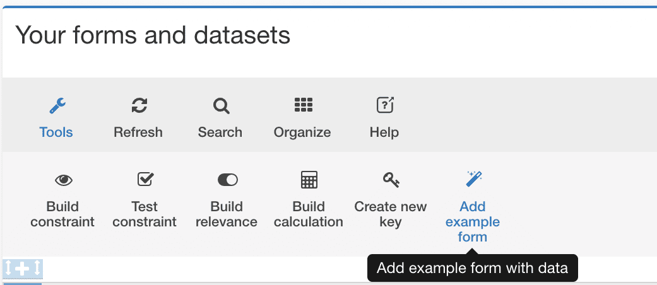The height and width of the screenshot is (285, 657).
Task: Open Help question mark icon
Action: tap(384, 105)
